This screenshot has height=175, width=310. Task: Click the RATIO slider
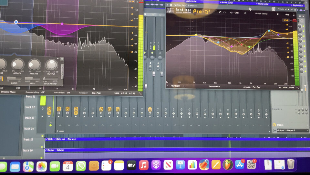coord(14,79)
